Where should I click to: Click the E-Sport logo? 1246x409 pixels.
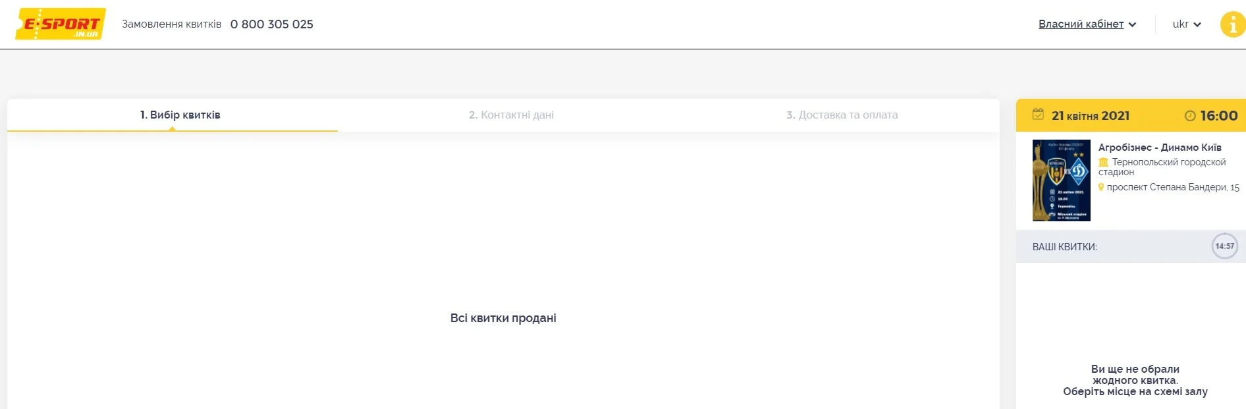point(60,24)
